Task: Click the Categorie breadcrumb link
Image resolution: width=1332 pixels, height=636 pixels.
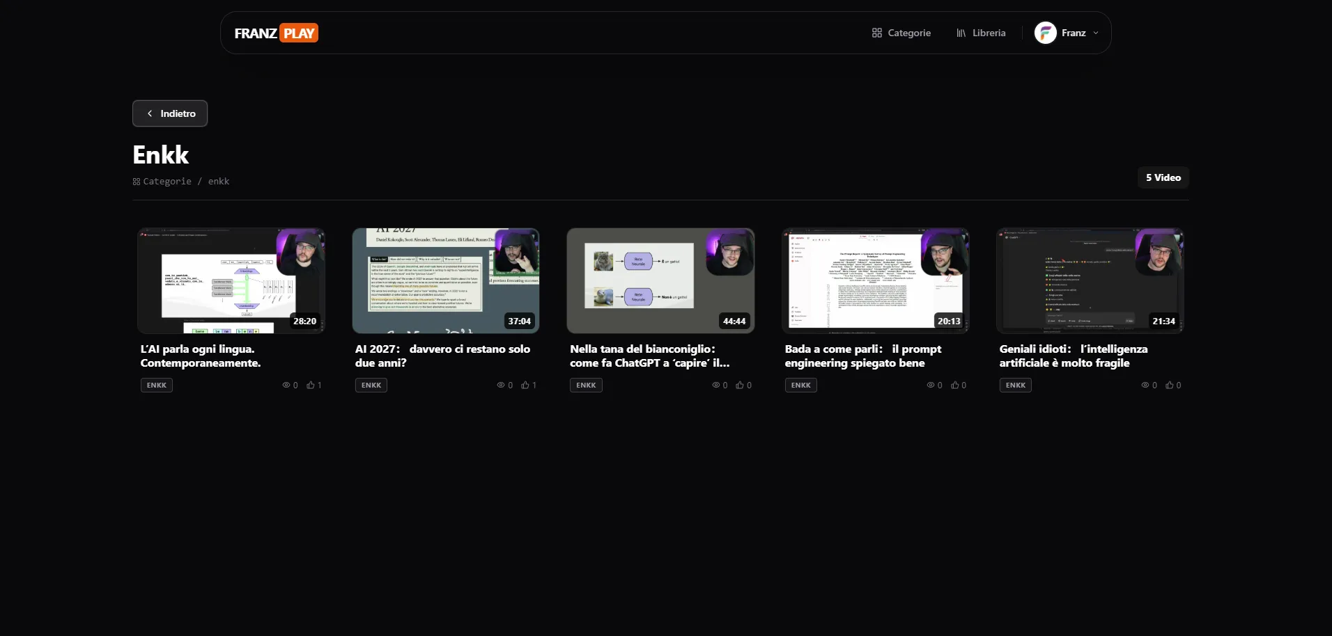Action: 162,182
